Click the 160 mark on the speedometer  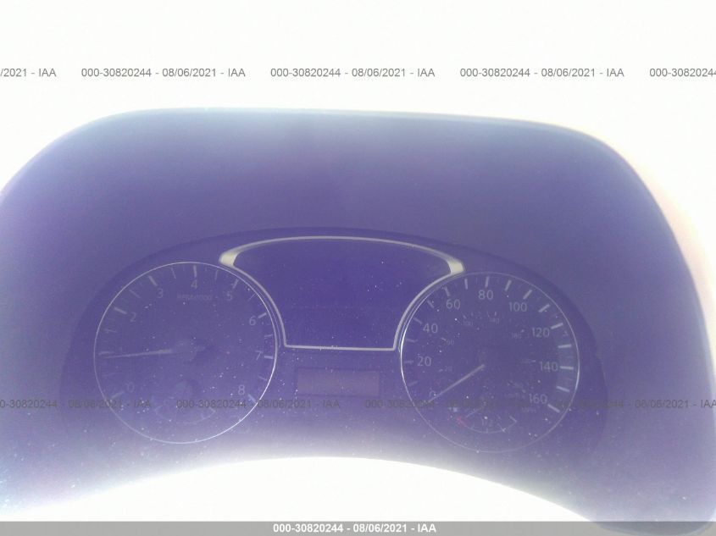(x=538, y=399)
